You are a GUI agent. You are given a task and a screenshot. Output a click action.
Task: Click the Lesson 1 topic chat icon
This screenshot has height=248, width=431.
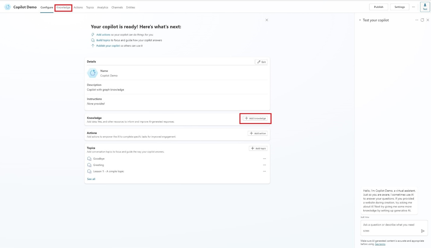[x=89, y=171]
